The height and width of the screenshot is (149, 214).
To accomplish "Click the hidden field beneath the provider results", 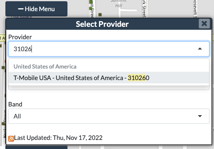I will (109, 88).
